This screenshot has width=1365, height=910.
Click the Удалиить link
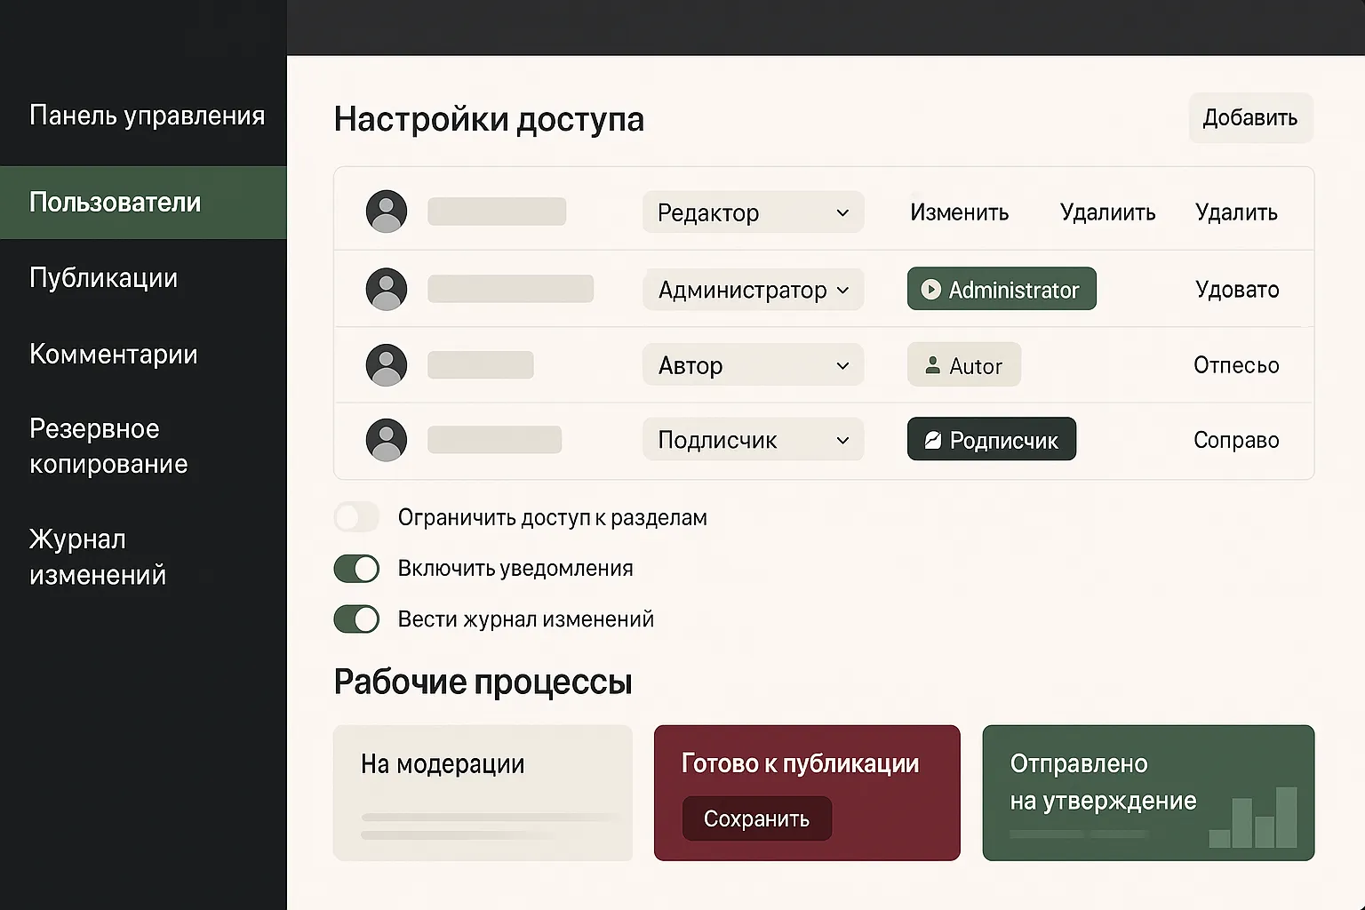click(x=1107, y=212)
